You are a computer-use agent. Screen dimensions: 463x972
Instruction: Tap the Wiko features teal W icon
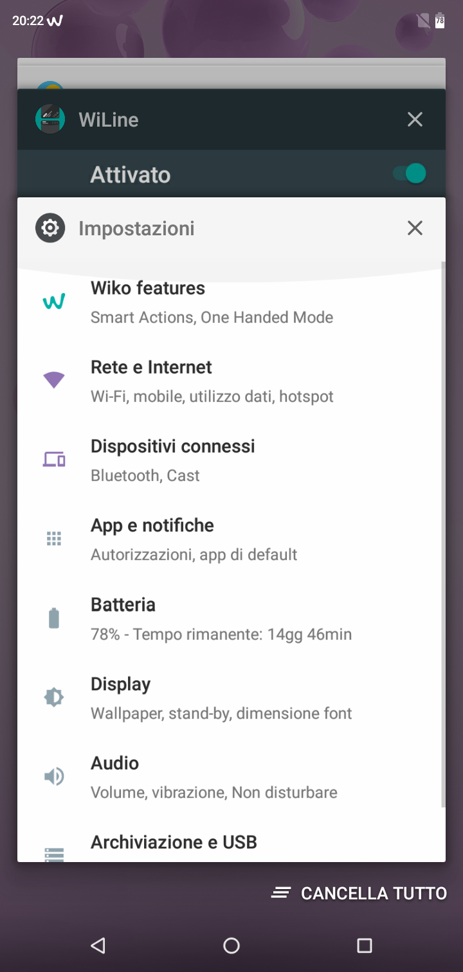pos(54,301)
